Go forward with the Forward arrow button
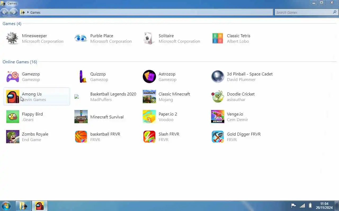The image size is (339, 211). click(13, 12)
